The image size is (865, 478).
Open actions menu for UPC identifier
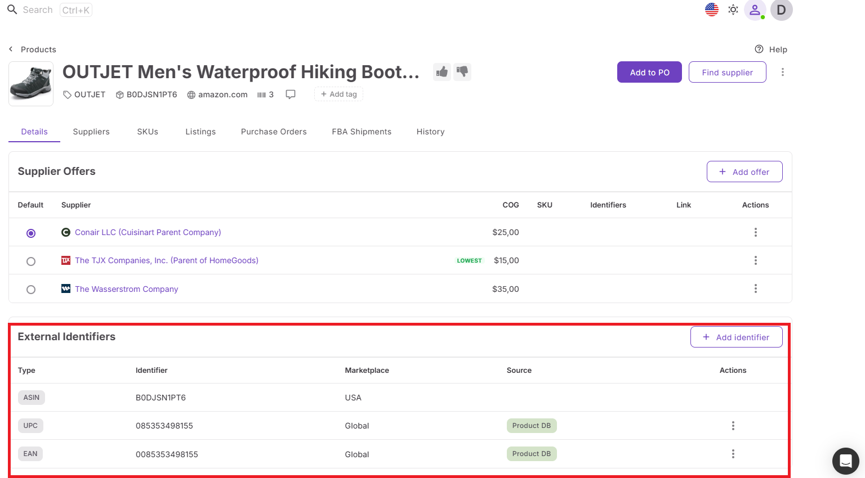point(733,426)
